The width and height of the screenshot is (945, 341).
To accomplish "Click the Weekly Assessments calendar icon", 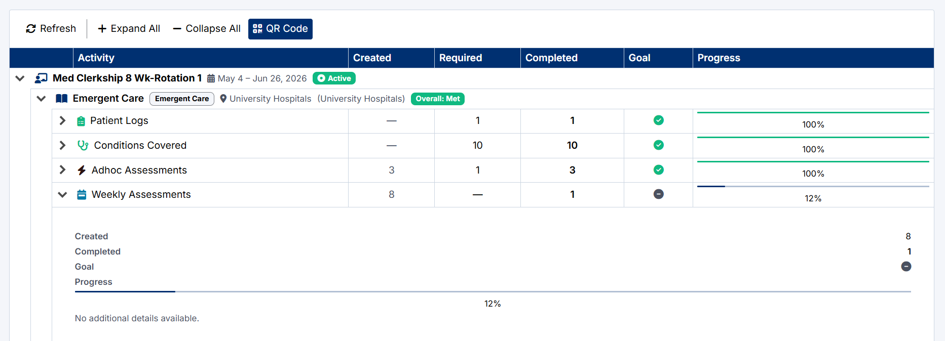I will point(82,195).
